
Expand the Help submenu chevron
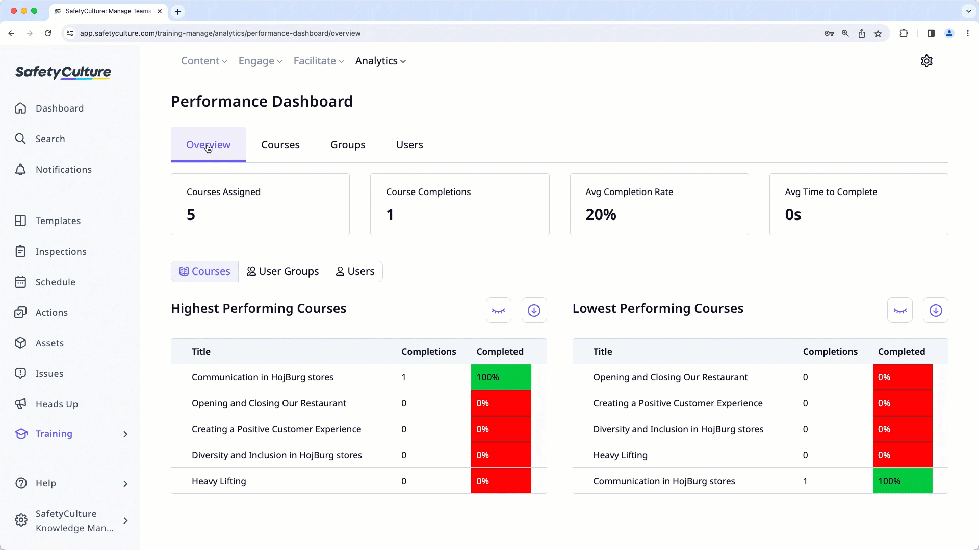pos(125,483)
